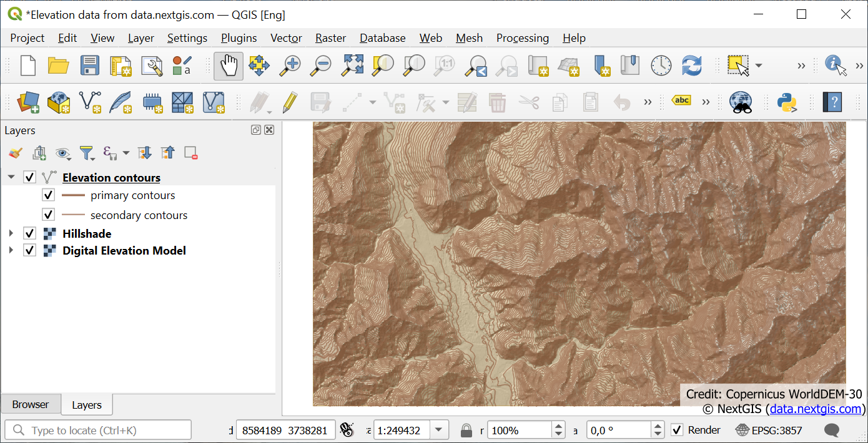The image size is (868, 443).
Task: Collapse the Elevation contours layer
Action: point(11,177)
